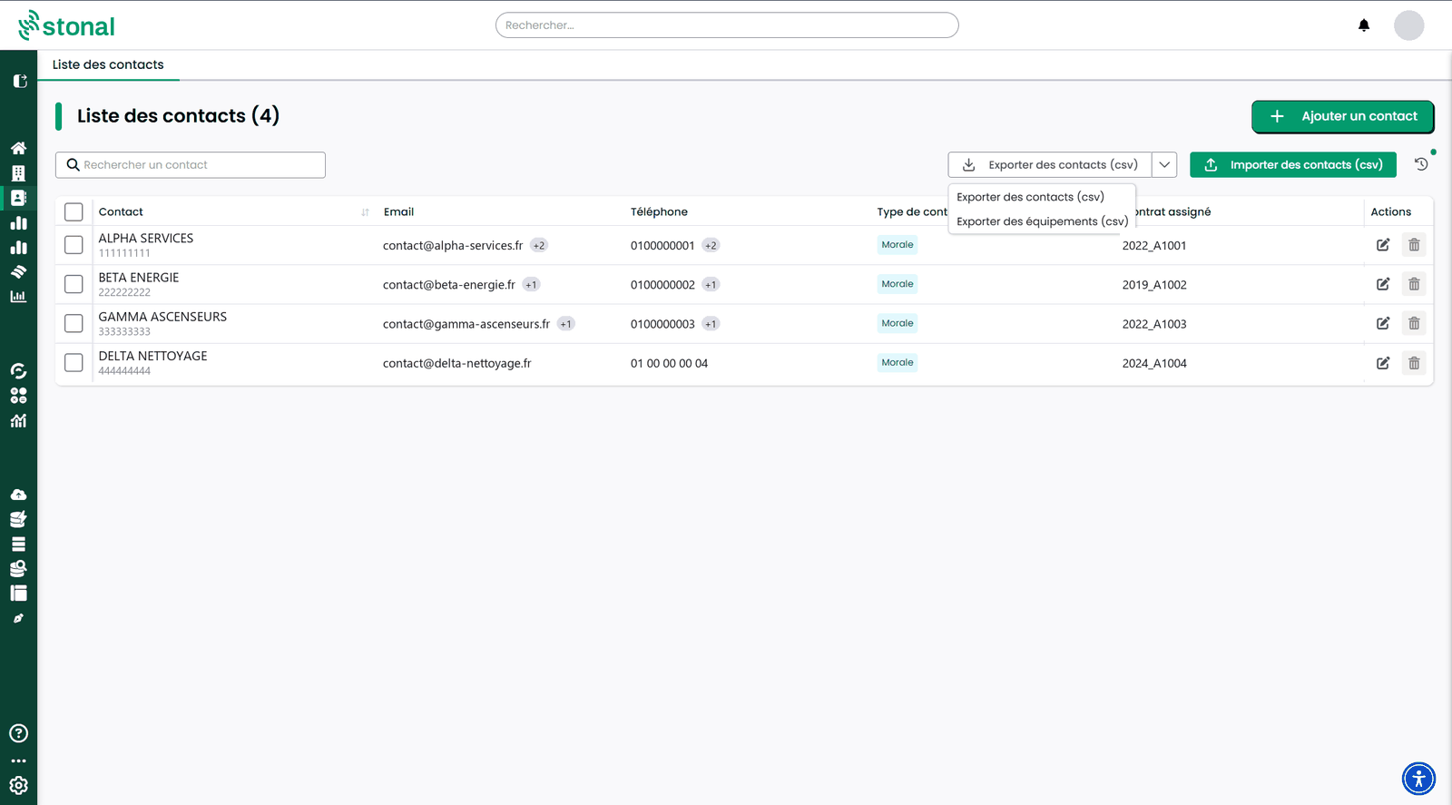The width and height of the screenshot is (1452, 805).
Task: Click phone number 01 00 00 00 04
Action: click(x=669, y=363)
